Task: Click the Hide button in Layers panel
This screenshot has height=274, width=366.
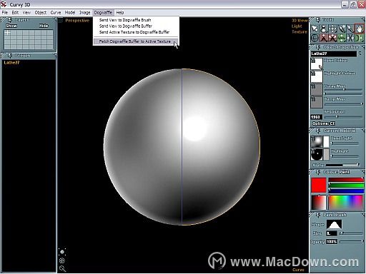Action: click(44, 26)
